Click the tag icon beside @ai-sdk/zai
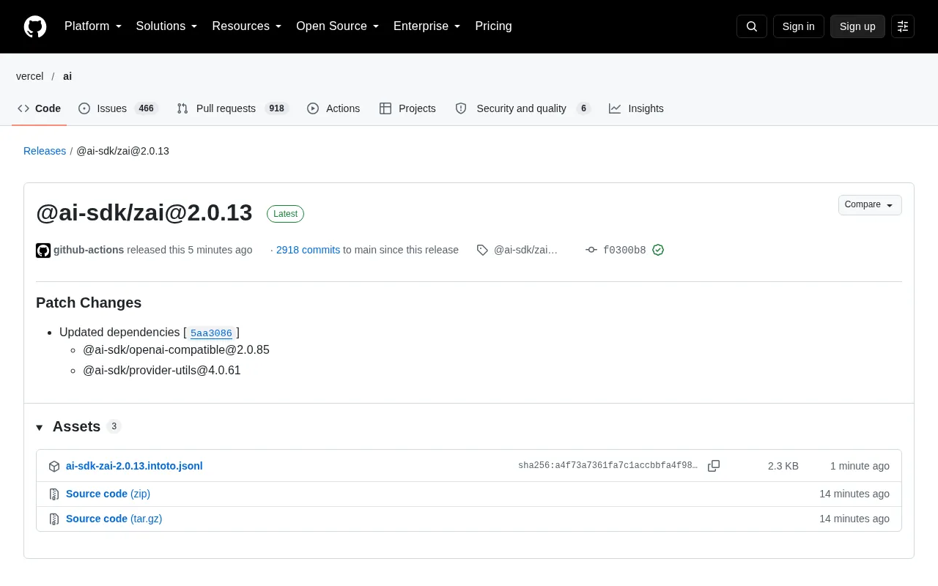The image size is (938, 586). click(x=482, y=250)
